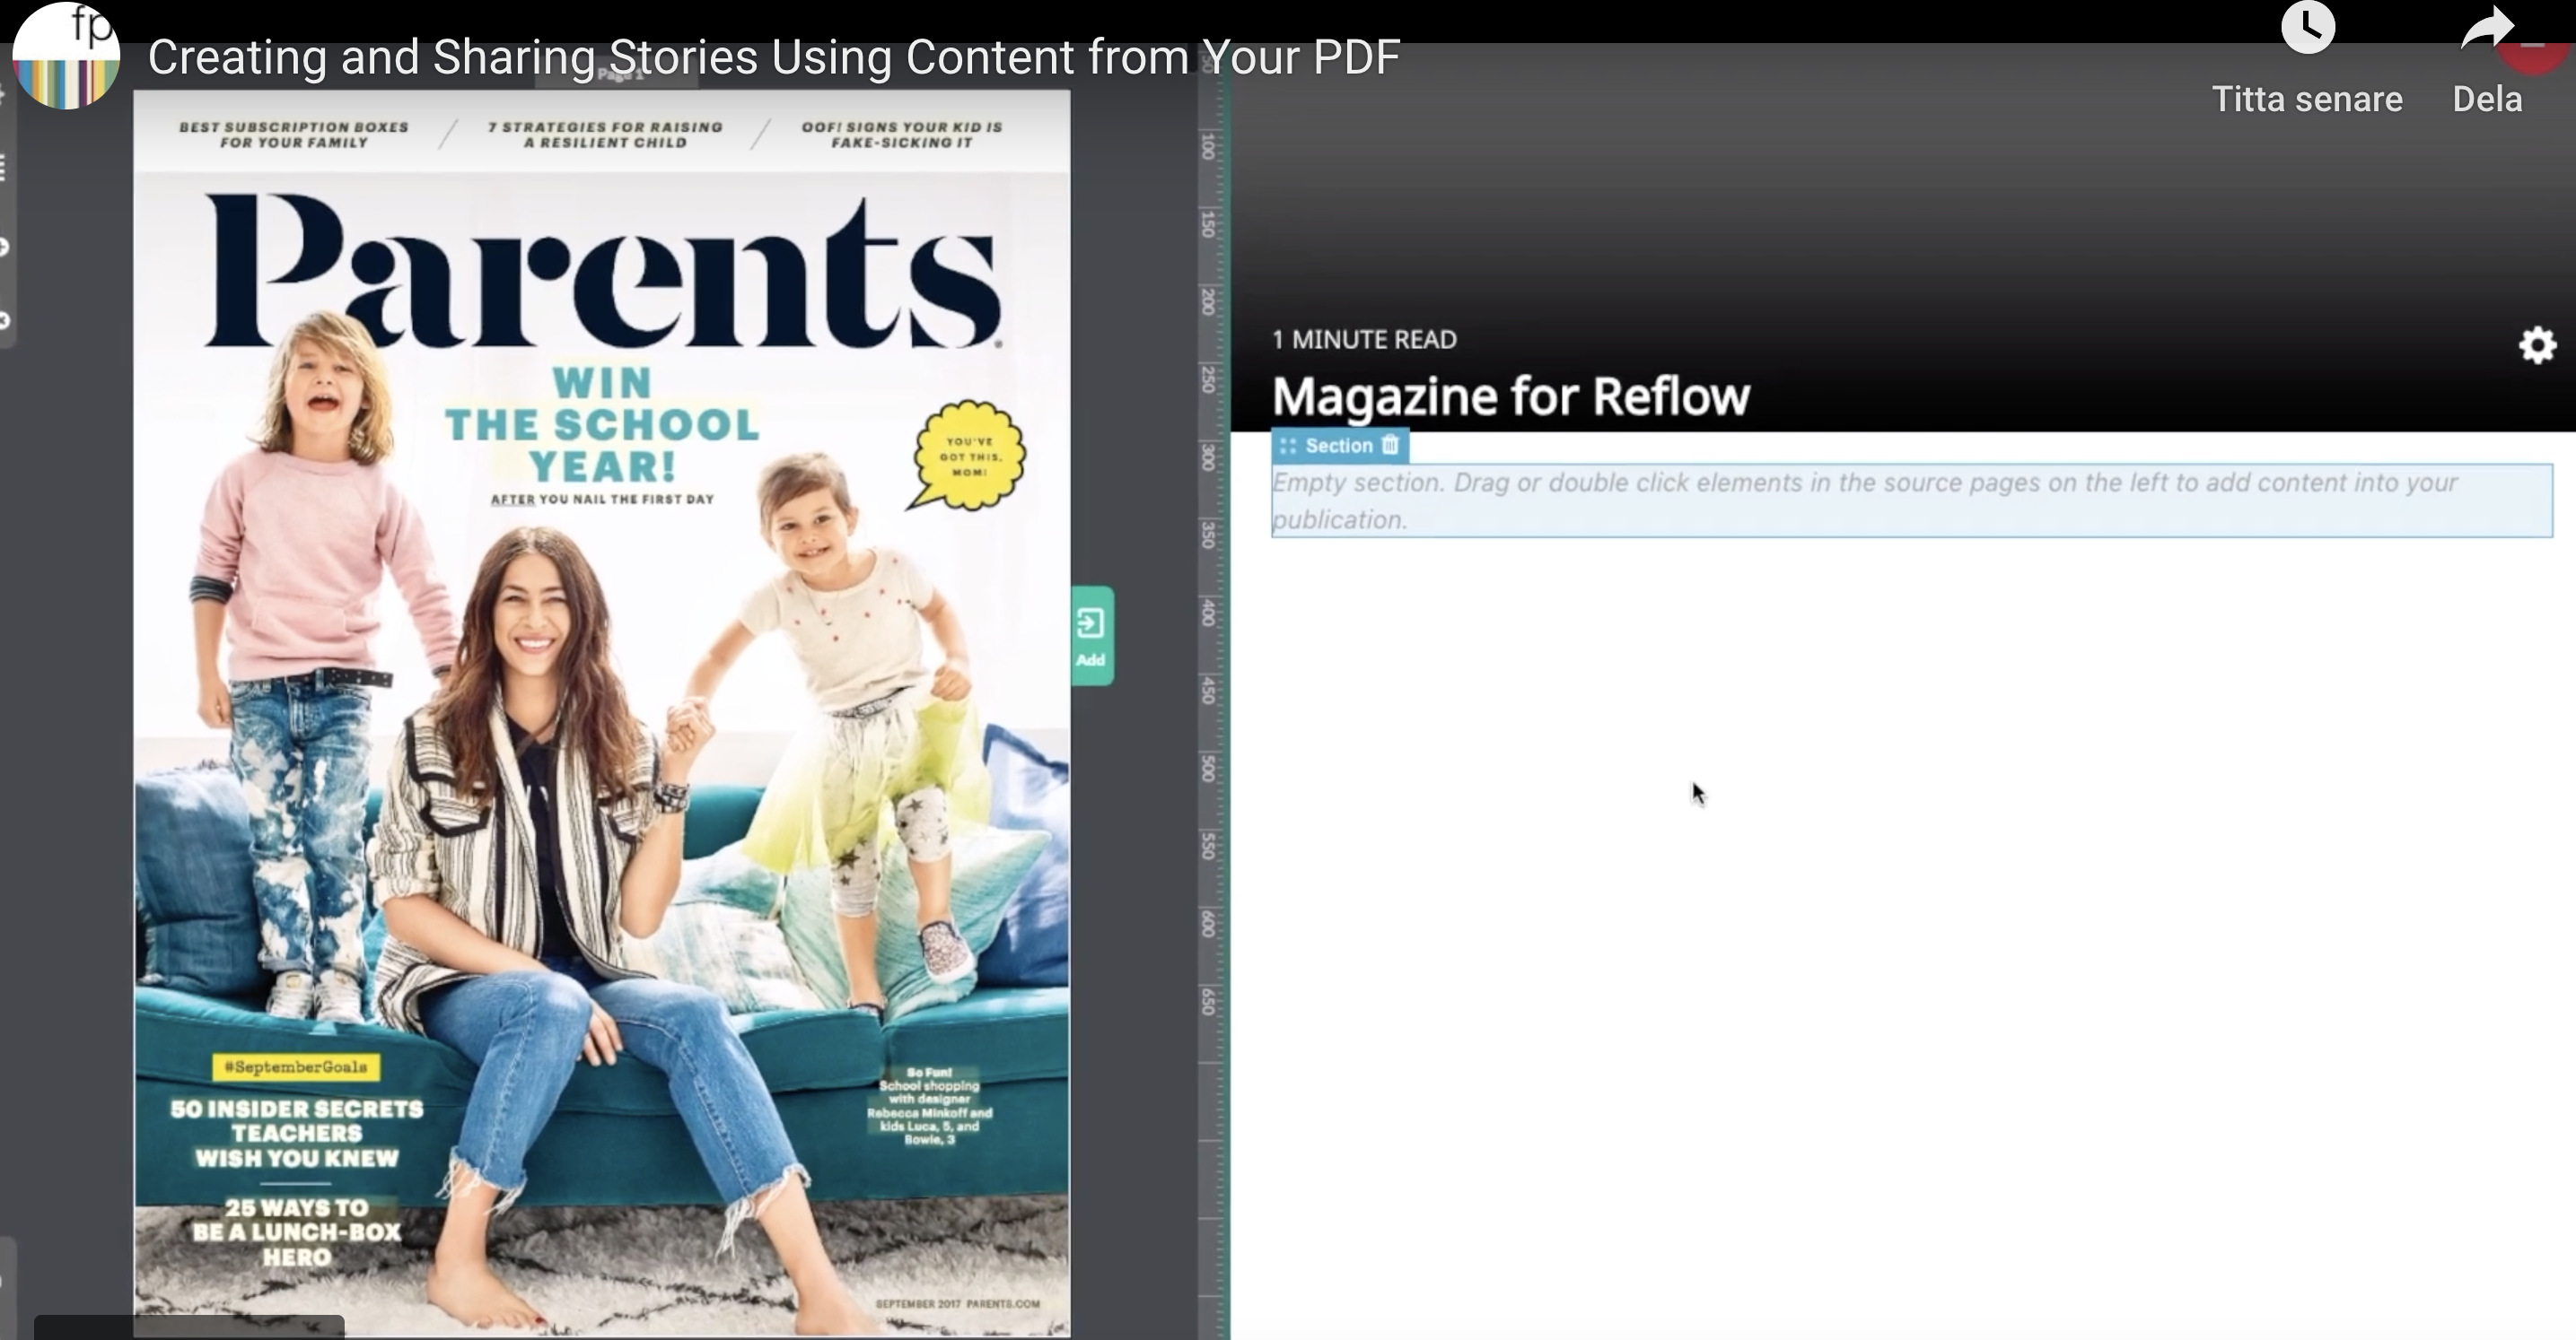Open the story settings gear icon
Screen dimensions: 2576x1340
[x=2537, y=345]
